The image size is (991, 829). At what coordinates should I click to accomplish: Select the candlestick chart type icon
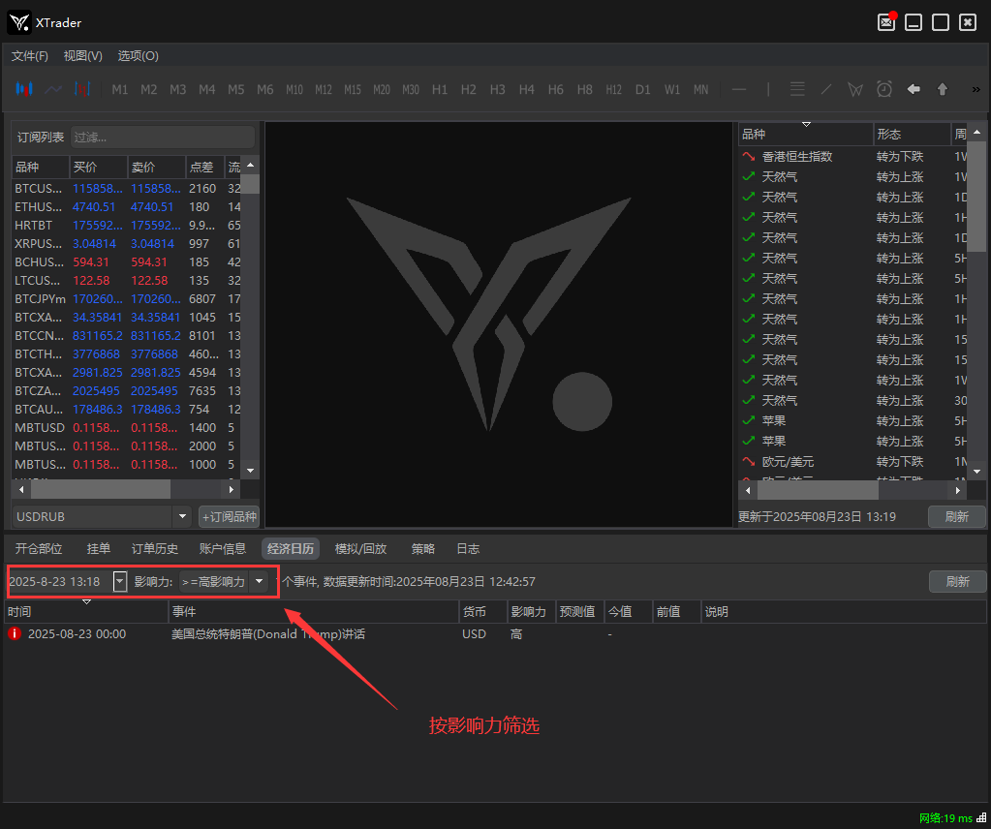(24, 89)
